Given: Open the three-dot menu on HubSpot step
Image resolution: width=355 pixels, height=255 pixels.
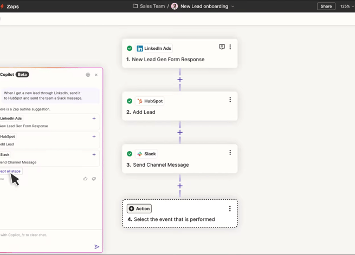Looking at the screenshot, I should point(230,100).
